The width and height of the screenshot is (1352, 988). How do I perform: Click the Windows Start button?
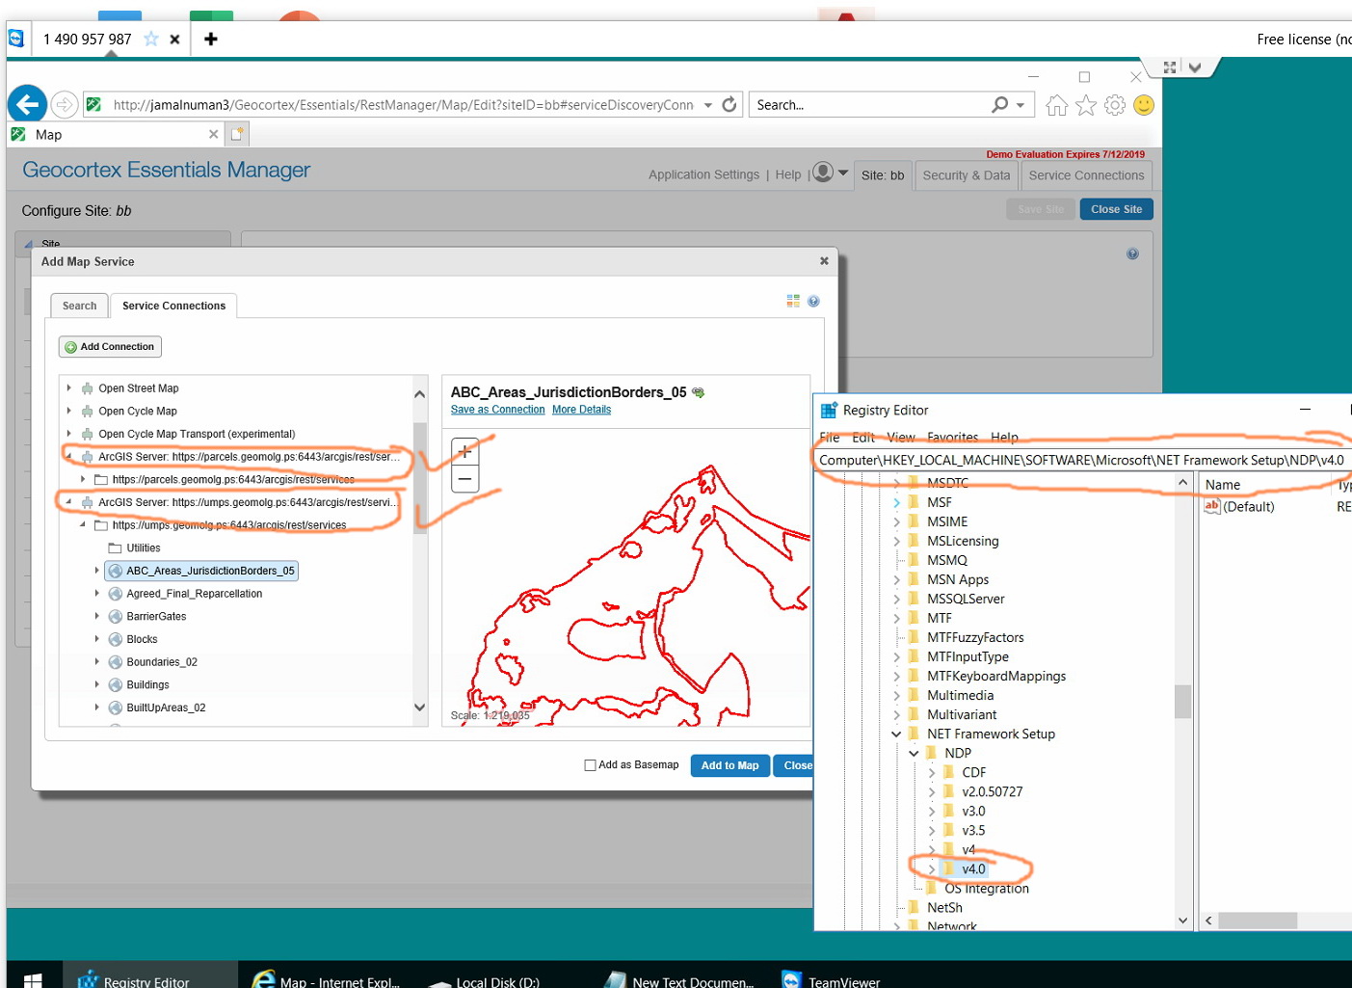tap(33, 980)
